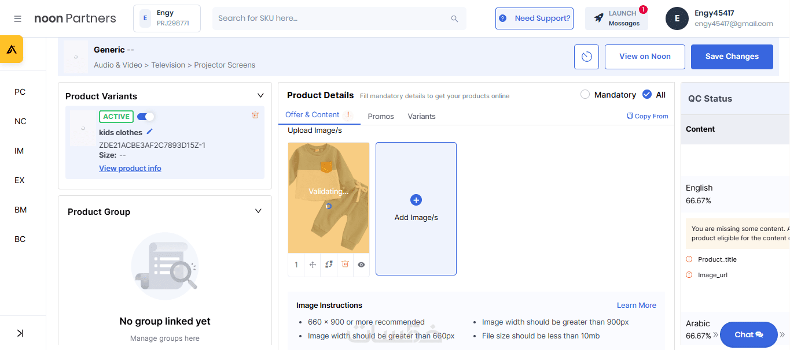Type in the Search for SKU field
Image resolution: width=790 pixels, height=350 pixels.
point(330,18)
